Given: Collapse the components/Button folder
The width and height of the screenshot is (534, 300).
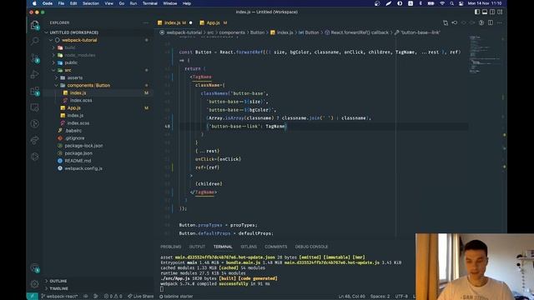Looking at the screenshot, I should click(88, 85).
